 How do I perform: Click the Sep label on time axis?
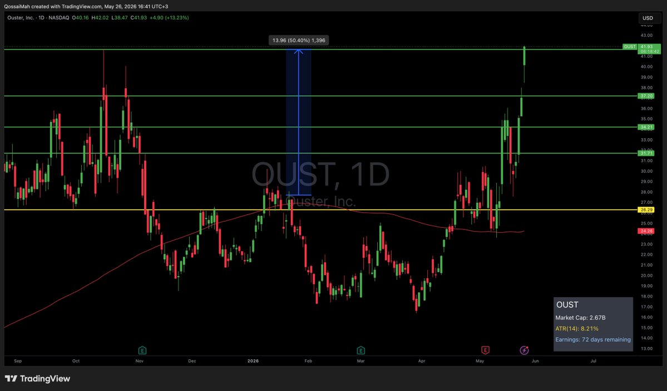(18, 361)
